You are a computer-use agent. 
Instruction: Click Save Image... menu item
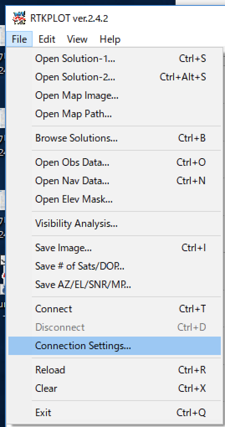coord(115,248)
